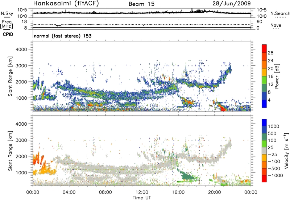Pick the light green 12–16 dB power swatch
Viewport: 290px width, 200px height.
[x=264, y=80]
